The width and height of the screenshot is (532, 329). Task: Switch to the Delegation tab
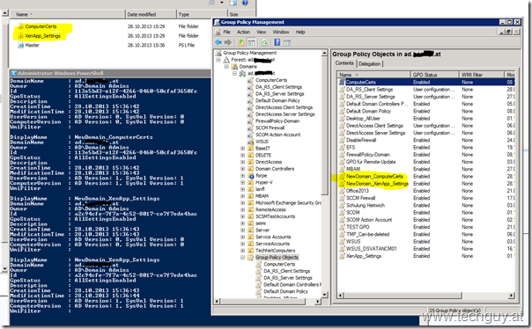[369, 63]
